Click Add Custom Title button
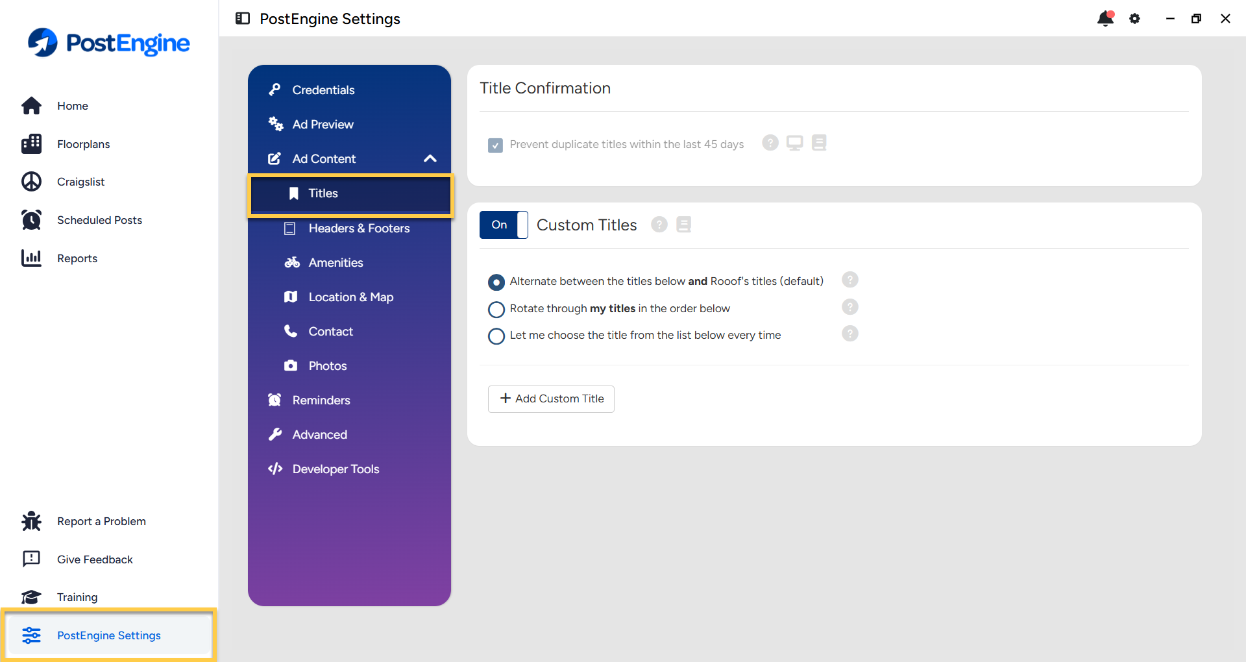1246x662 pixels. coord(551,398)
